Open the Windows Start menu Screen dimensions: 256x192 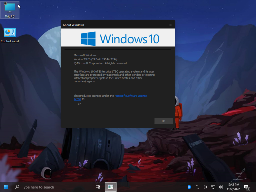tap(6, 187)
